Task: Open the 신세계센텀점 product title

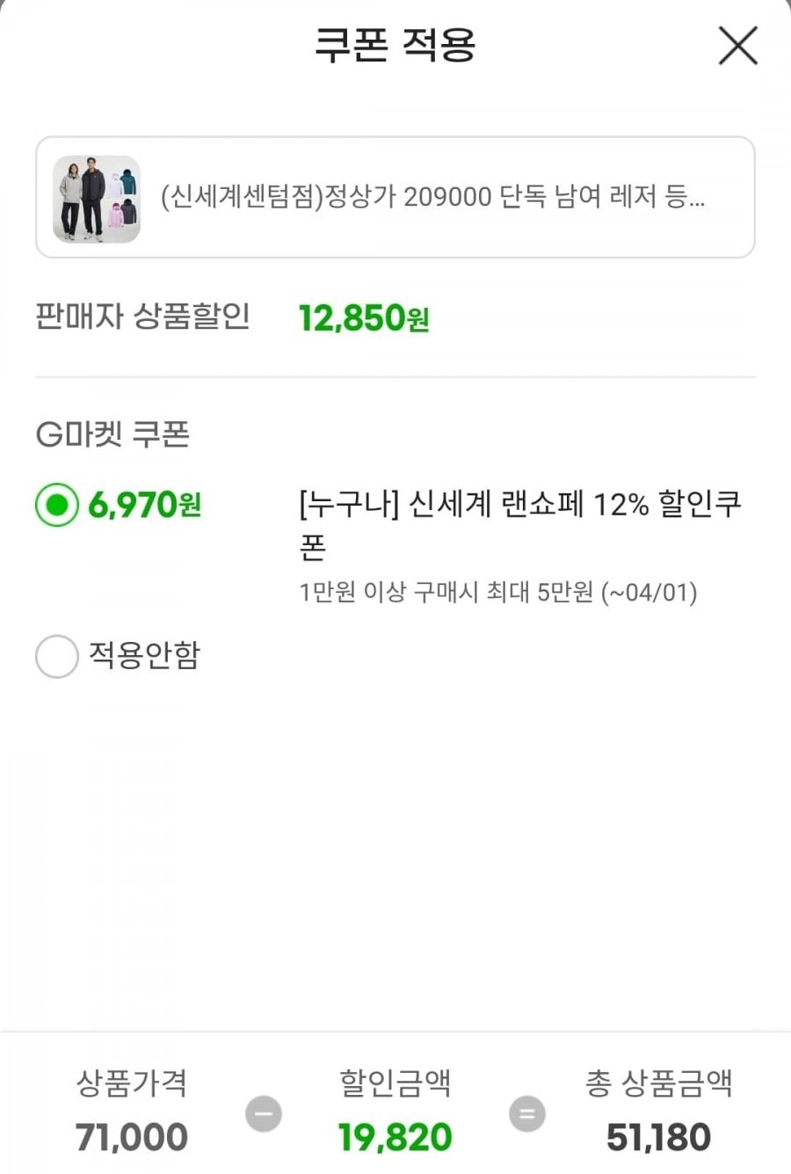Action: 432,197
